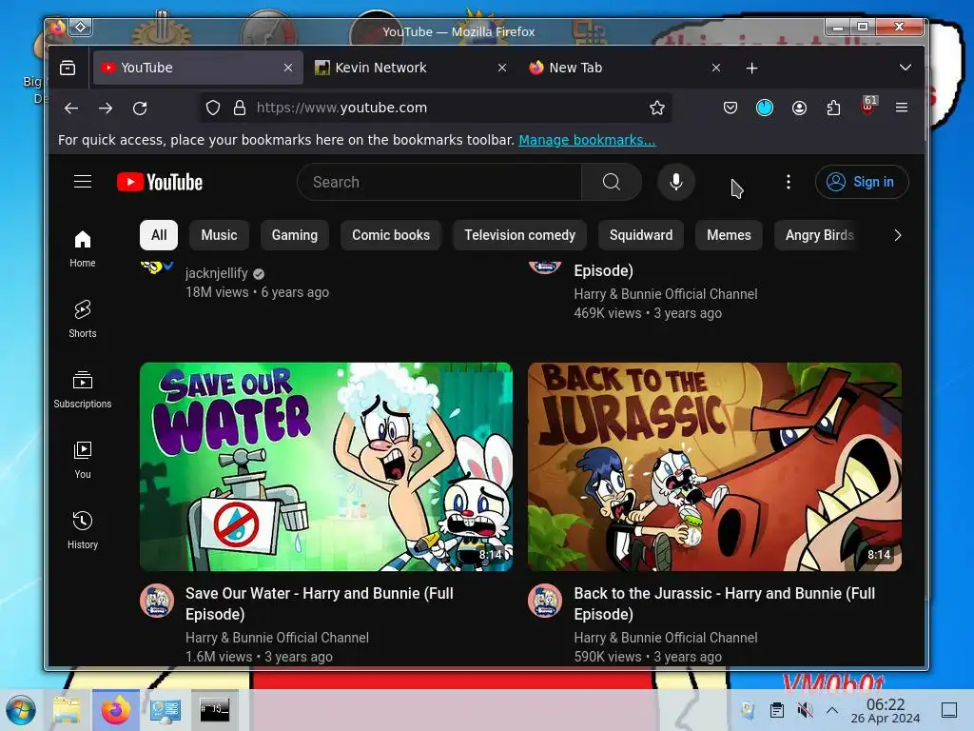Open clipboard manager tray icon
The width and height of the screenshot is (974, 731).
tap(777, 710)
